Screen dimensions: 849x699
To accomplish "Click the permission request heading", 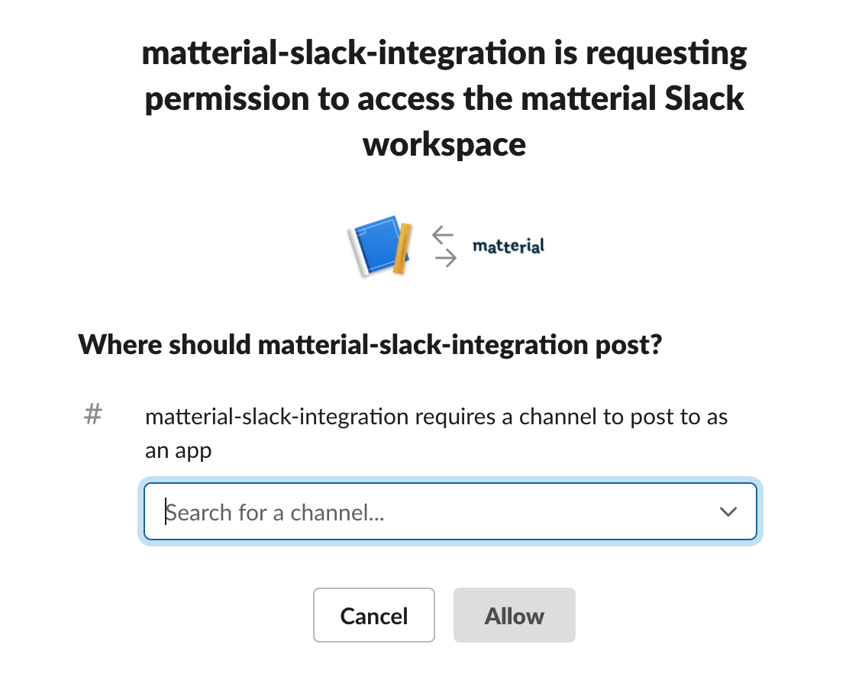I will (444, 98).
